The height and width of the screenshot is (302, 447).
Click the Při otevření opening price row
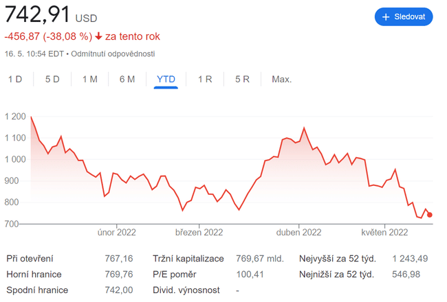pos(30,259)
